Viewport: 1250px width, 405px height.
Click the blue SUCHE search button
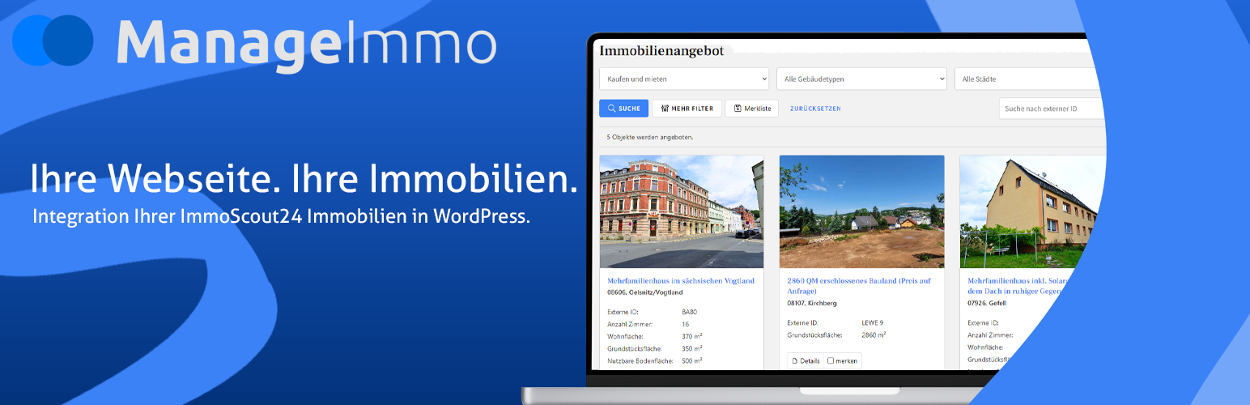pos(623,109)
